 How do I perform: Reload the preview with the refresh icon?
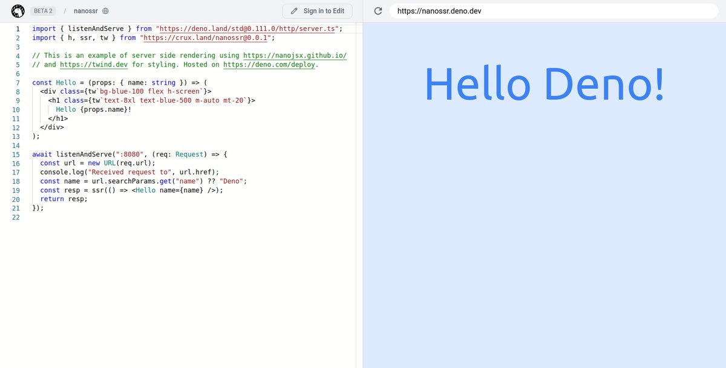click(x=378, y=10)
